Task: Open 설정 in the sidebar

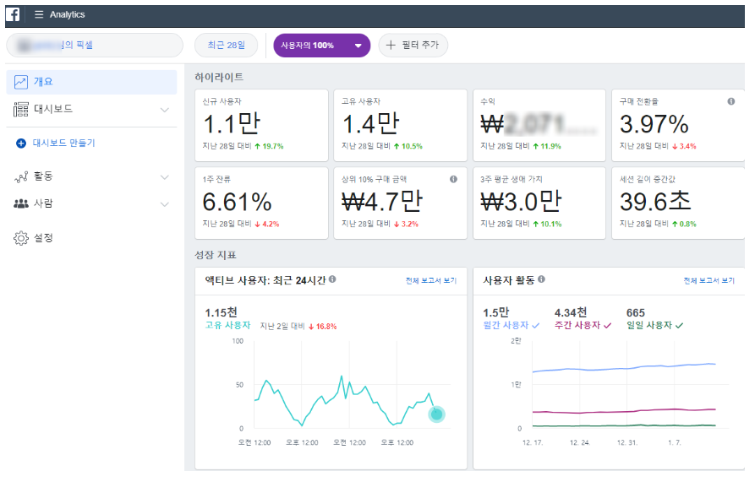Action: pyautogui.click(x=91, y=238)
